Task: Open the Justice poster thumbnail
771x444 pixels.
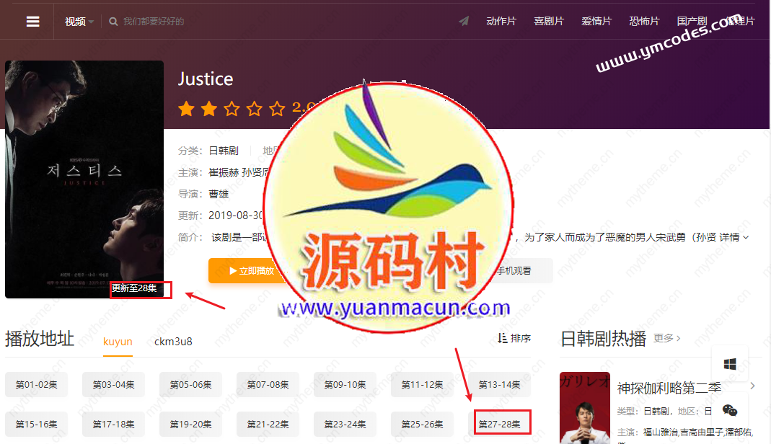Action: pyautogui.click(x=84, y=179)
